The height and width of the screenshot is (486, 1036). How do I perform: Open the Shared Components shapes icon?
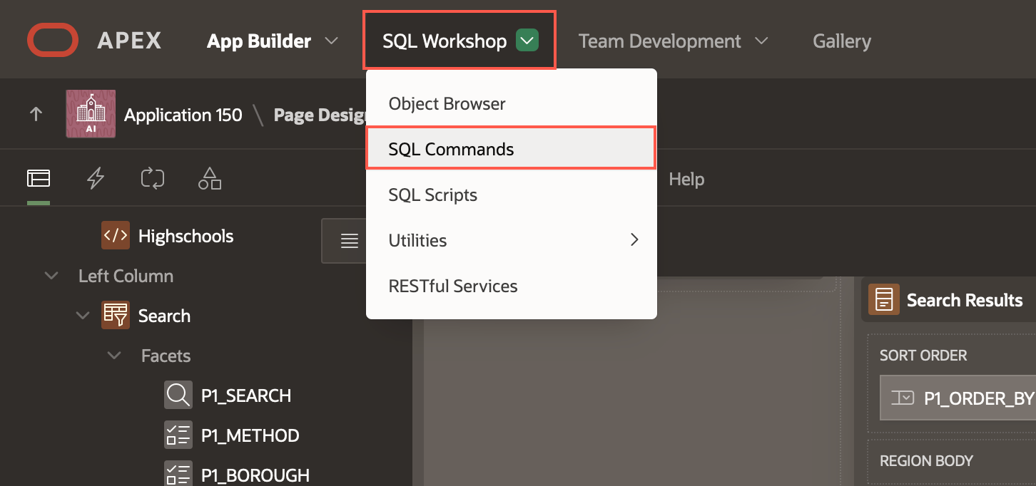tap(210, 179)
